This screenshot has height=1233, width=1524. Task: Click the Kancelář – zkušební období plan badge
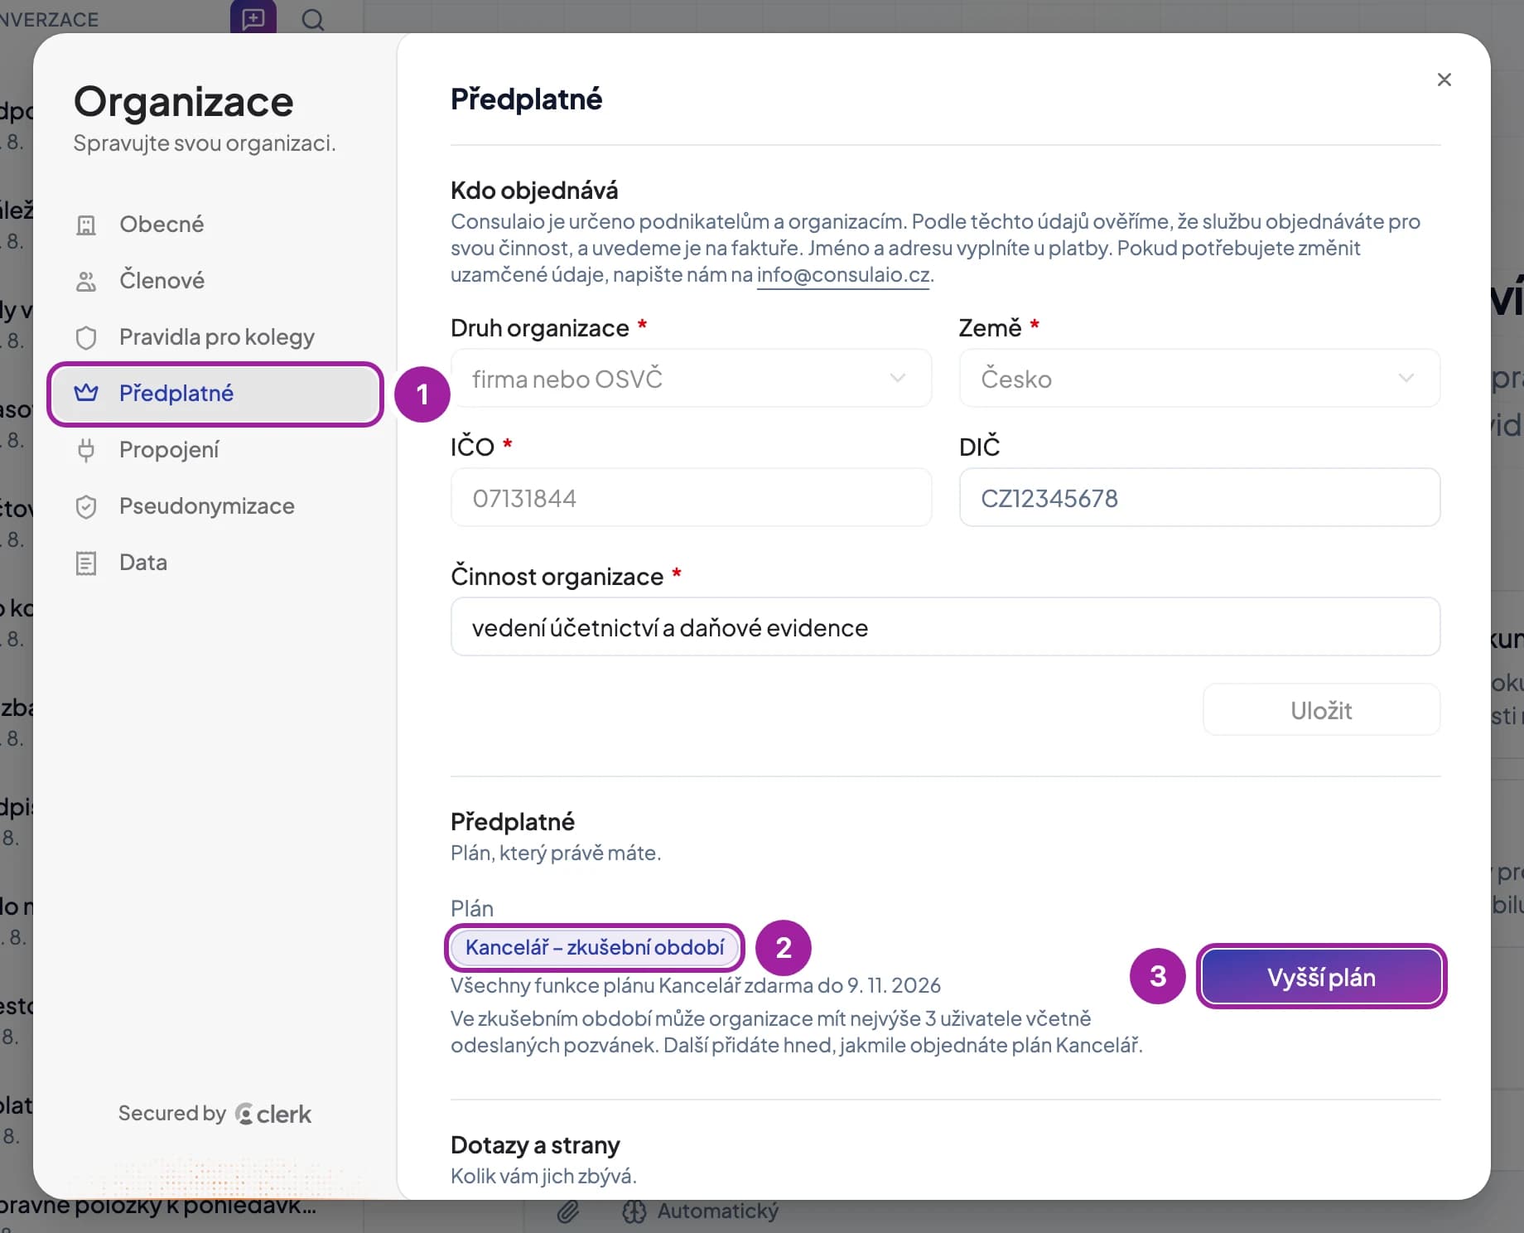point(595,947)
